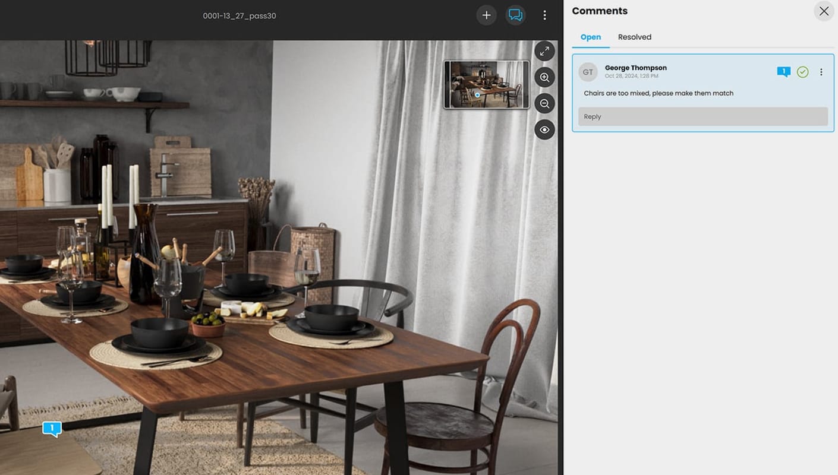Zoom in on the render image
The image size is (838, 475).
544,77
